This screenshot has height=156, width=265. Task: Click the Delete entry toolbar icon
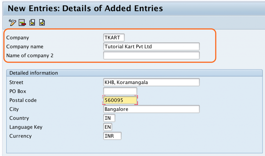click(x=22, y=23)
